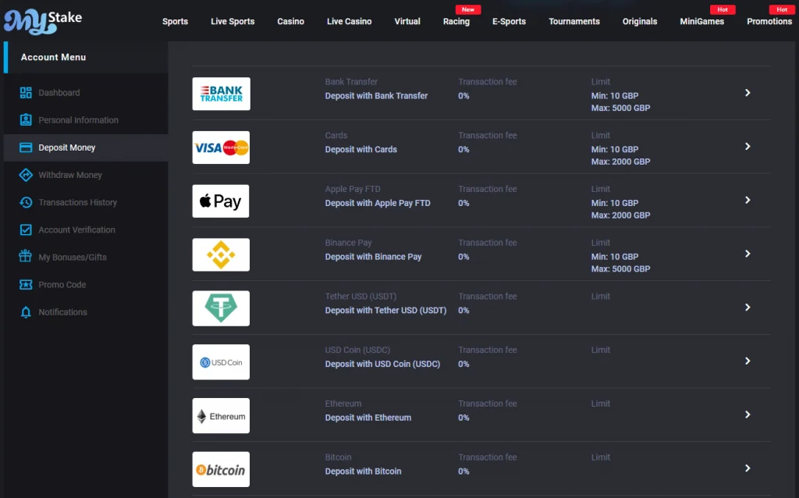Click the Personal Information profile icon

(26, 119)
